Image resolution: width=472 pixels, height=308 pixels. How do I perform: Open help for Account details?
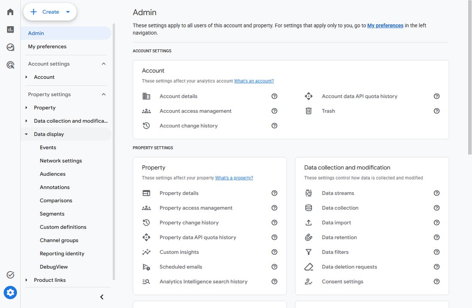(x=274, y=96)
